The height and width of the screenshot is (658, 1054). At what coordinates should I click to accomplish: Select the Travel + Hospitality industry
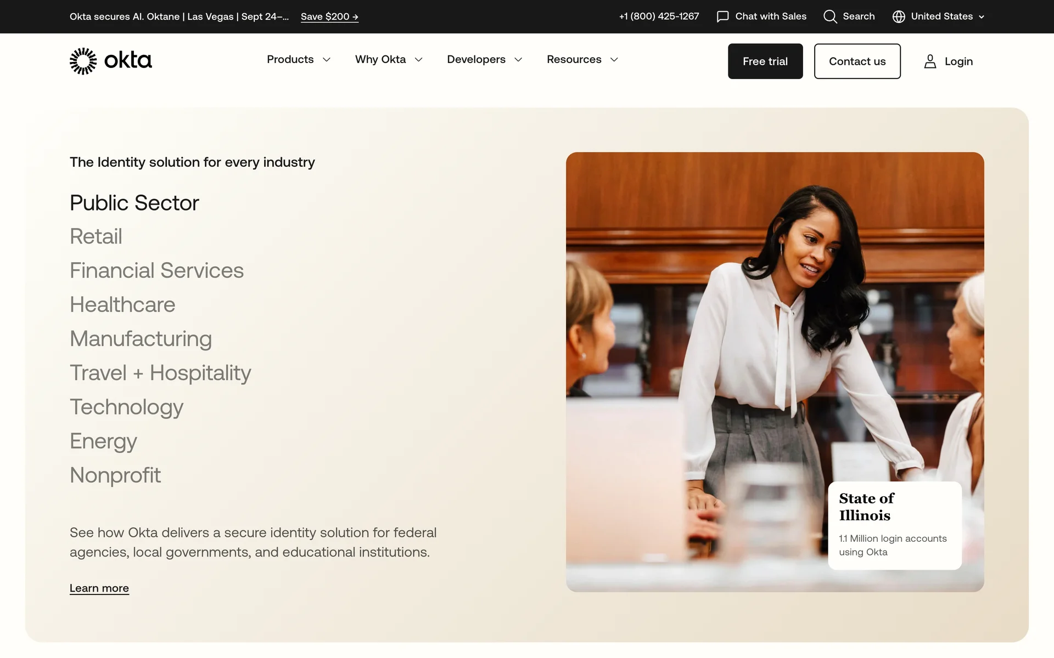[160, 373]
